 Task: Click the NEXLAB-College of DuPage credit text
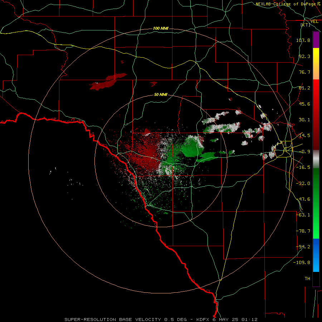[288, 4]
